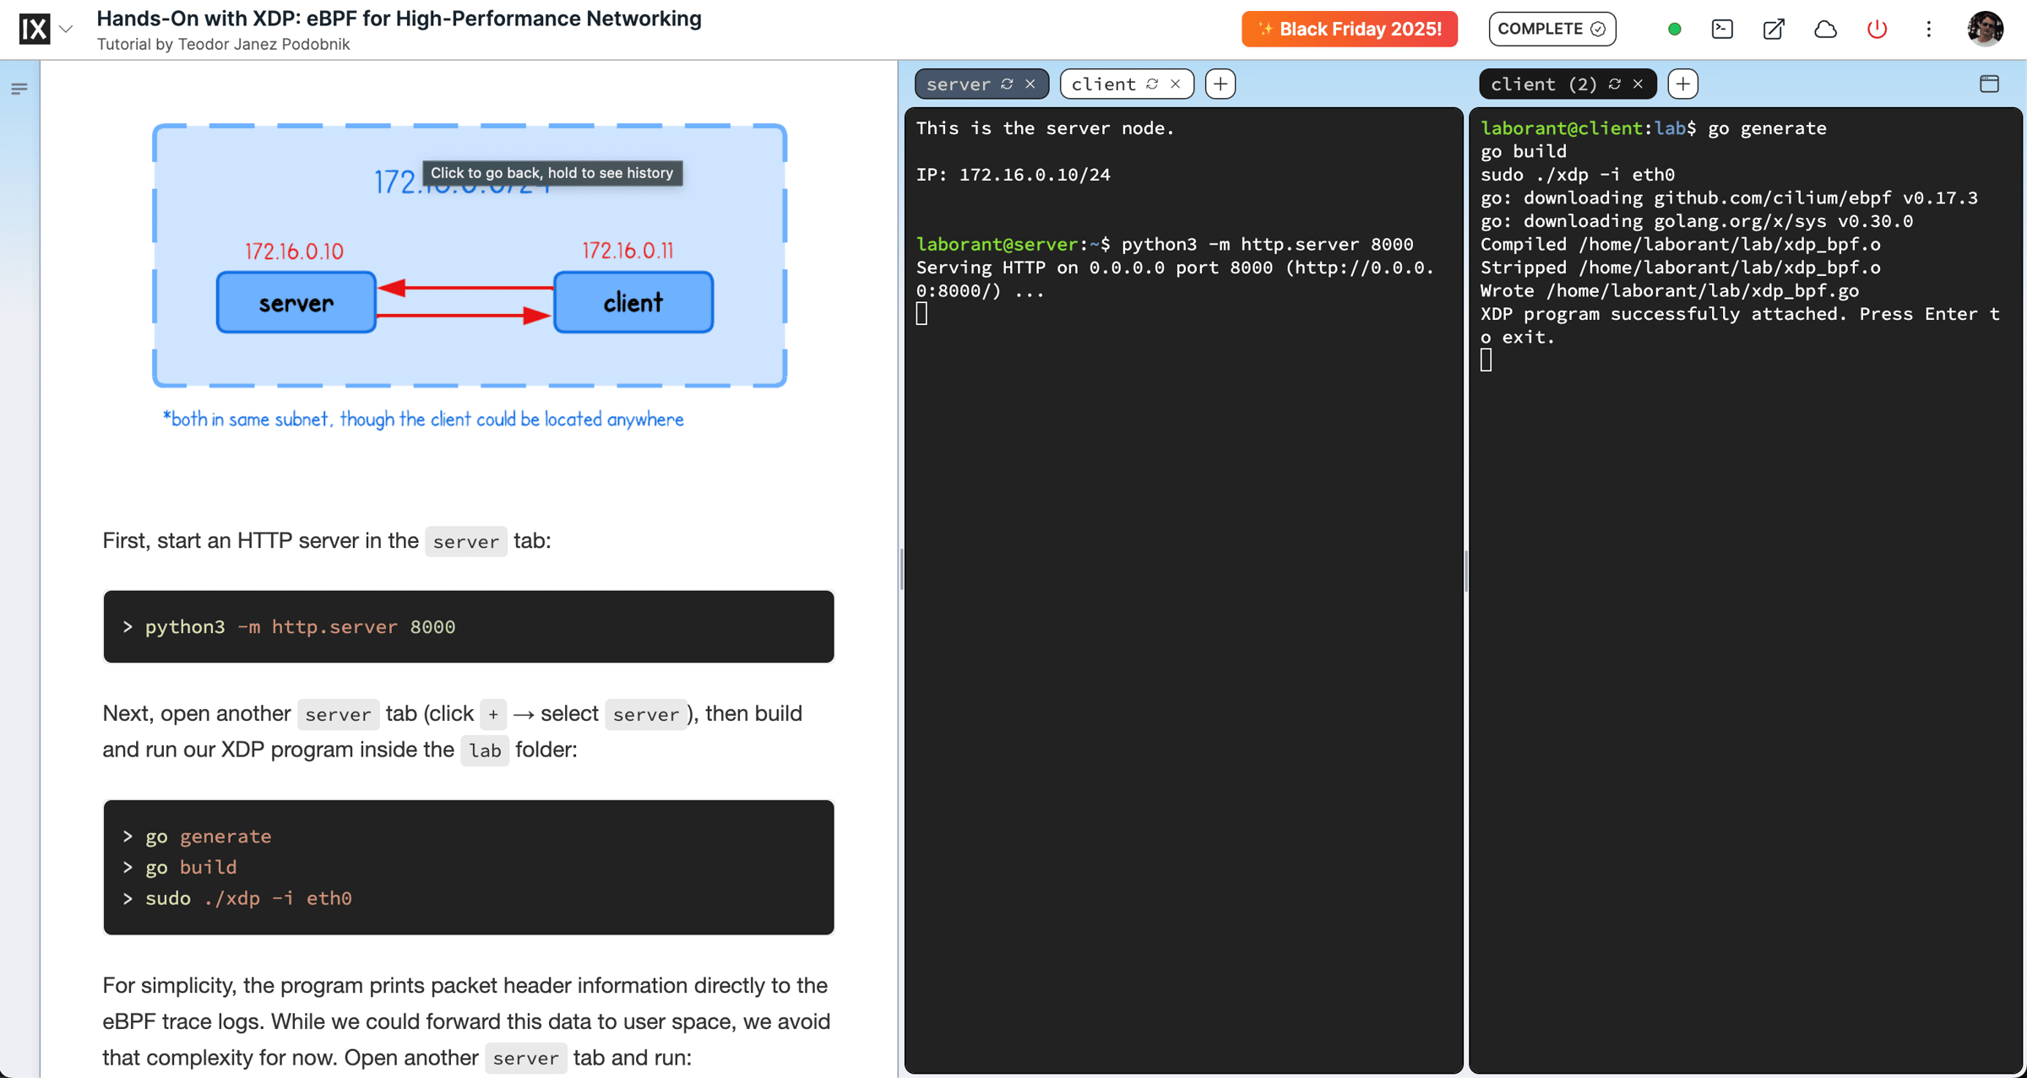This screenshot has height=1078, width=2027.
Task: Refresh the client (2) terminal tab
Action: [1615, 84]
